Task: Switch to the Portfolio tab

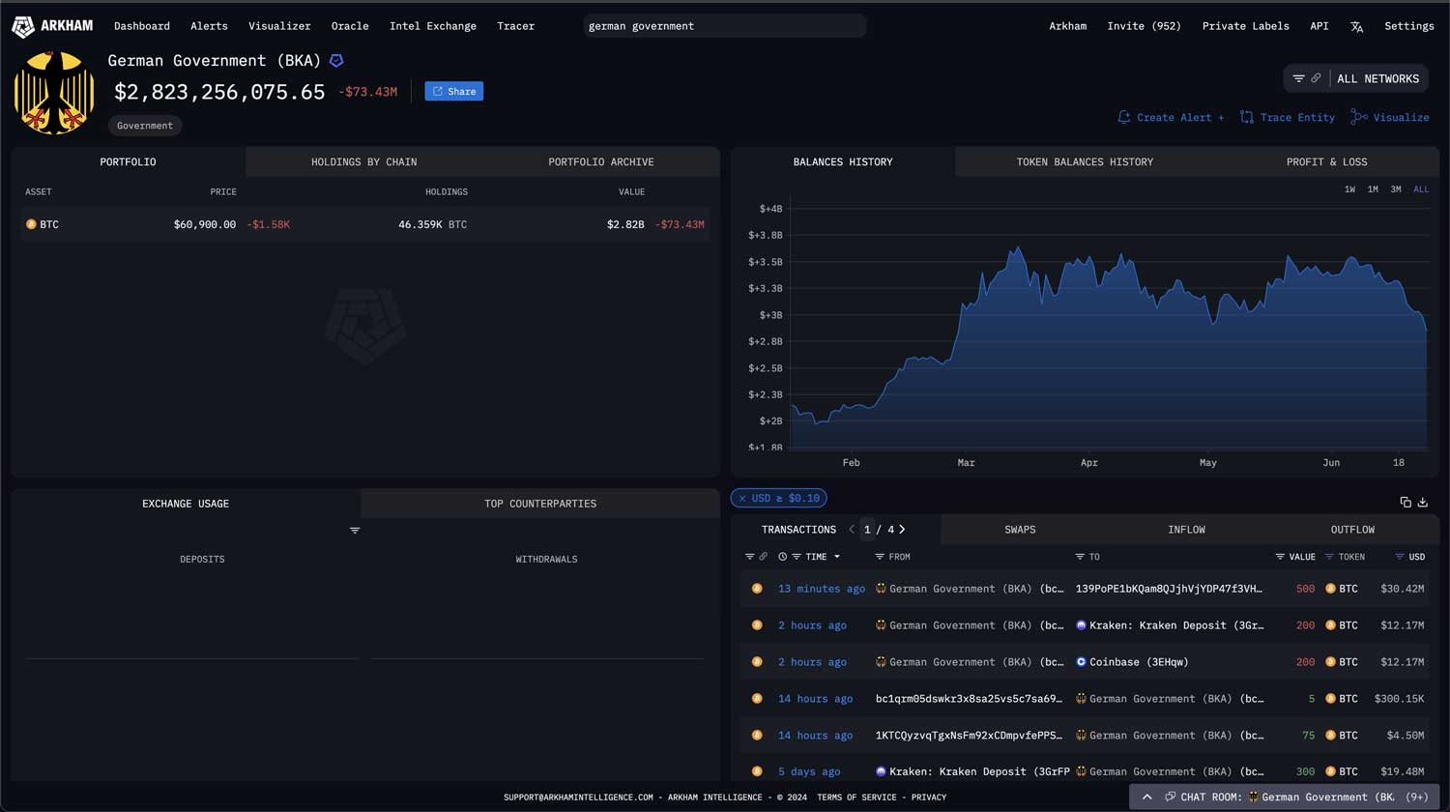Action: point(128,161)
